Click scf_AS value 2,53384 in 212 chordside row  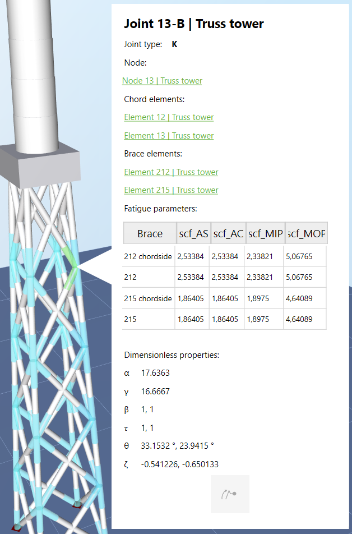point(191,256)
